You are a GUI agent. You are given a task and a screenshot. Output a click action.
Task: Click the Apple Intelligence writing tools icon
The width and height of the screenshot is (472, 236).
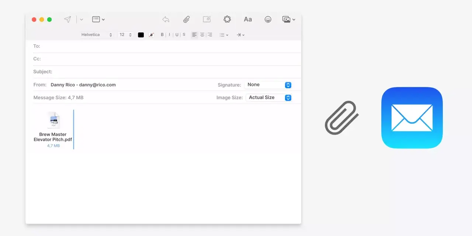pyautogui.click(x=227, y=19)
